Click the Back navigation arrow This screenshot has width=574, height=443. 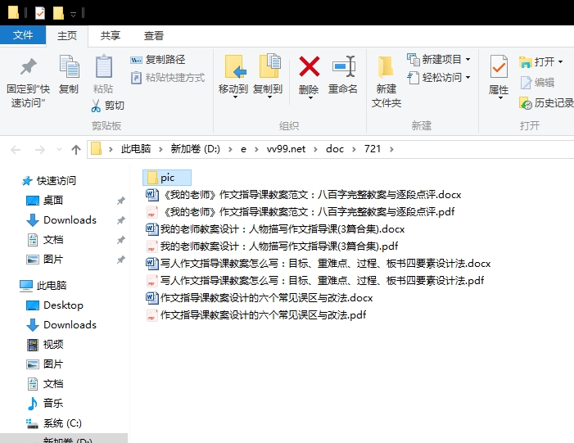pyautogui.click(x=16, y=149)
